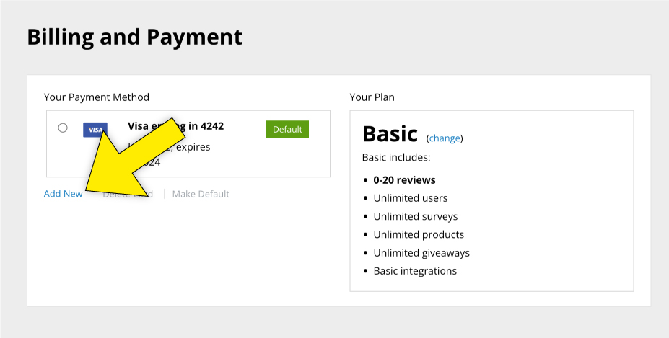Click the Your Plan section label
669x338 pixels.
pyautogui.click(x=372, y=97)
